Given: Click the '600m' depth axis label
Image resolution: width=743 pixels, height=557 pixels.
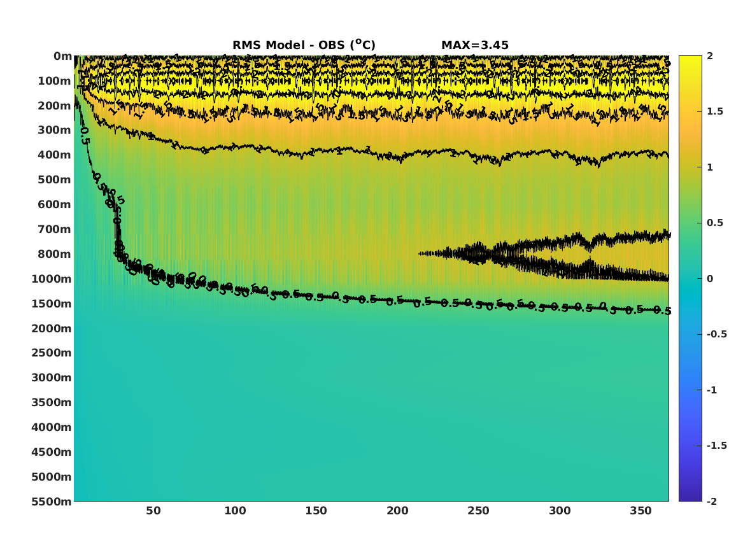Looking at the screenshot, I should point(55,204).
